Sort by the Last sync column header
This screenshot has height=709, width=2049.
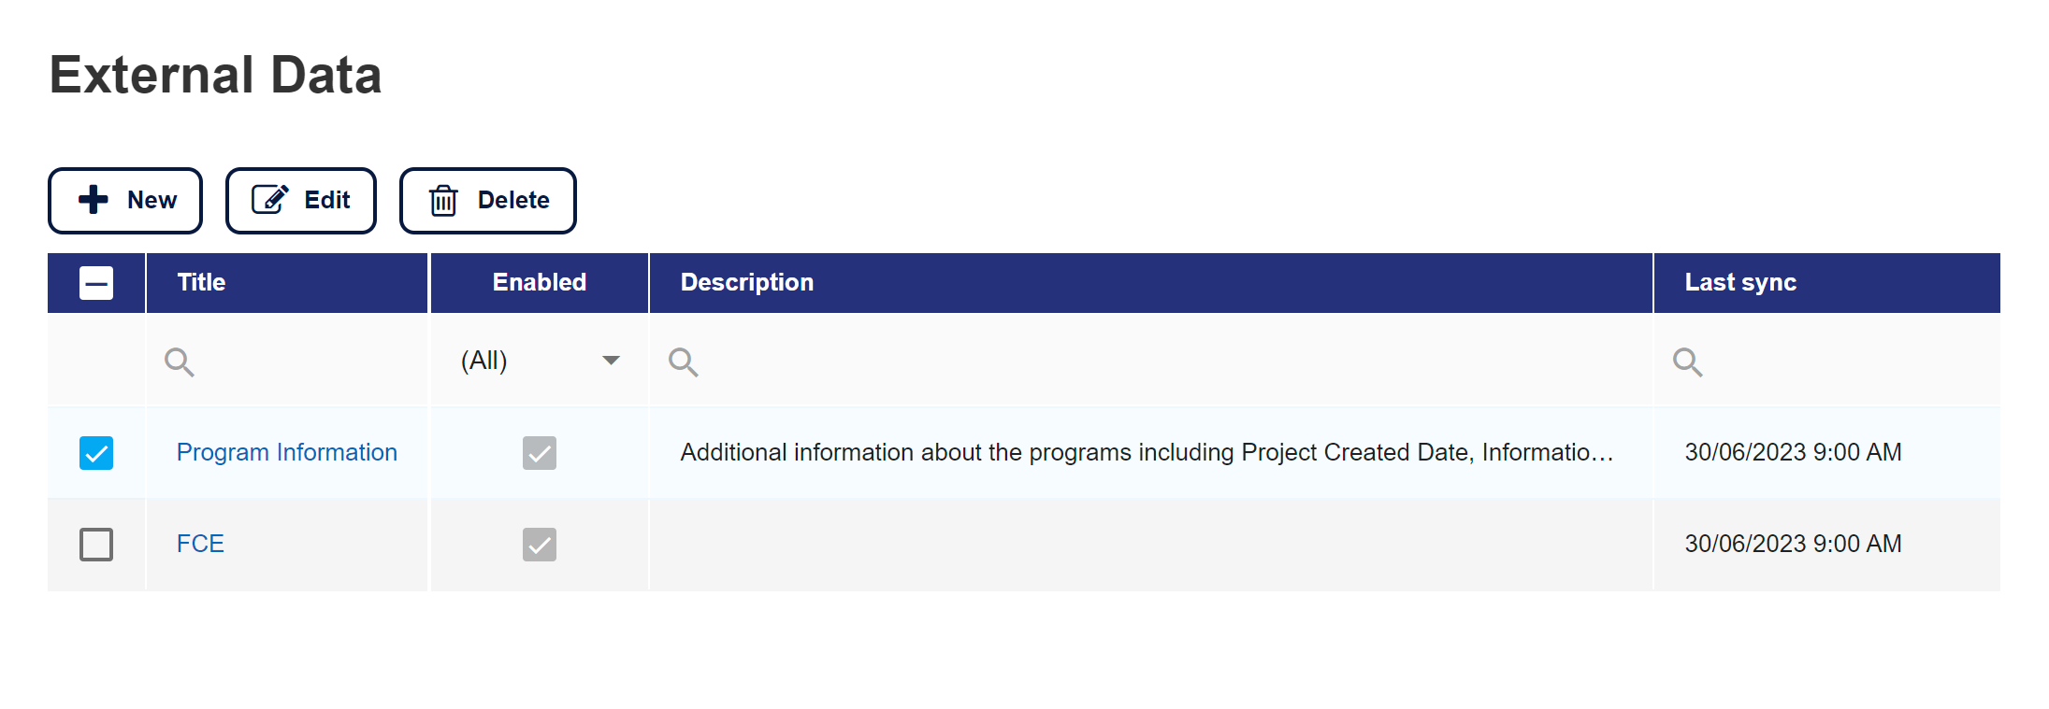tap(1740, 282)
